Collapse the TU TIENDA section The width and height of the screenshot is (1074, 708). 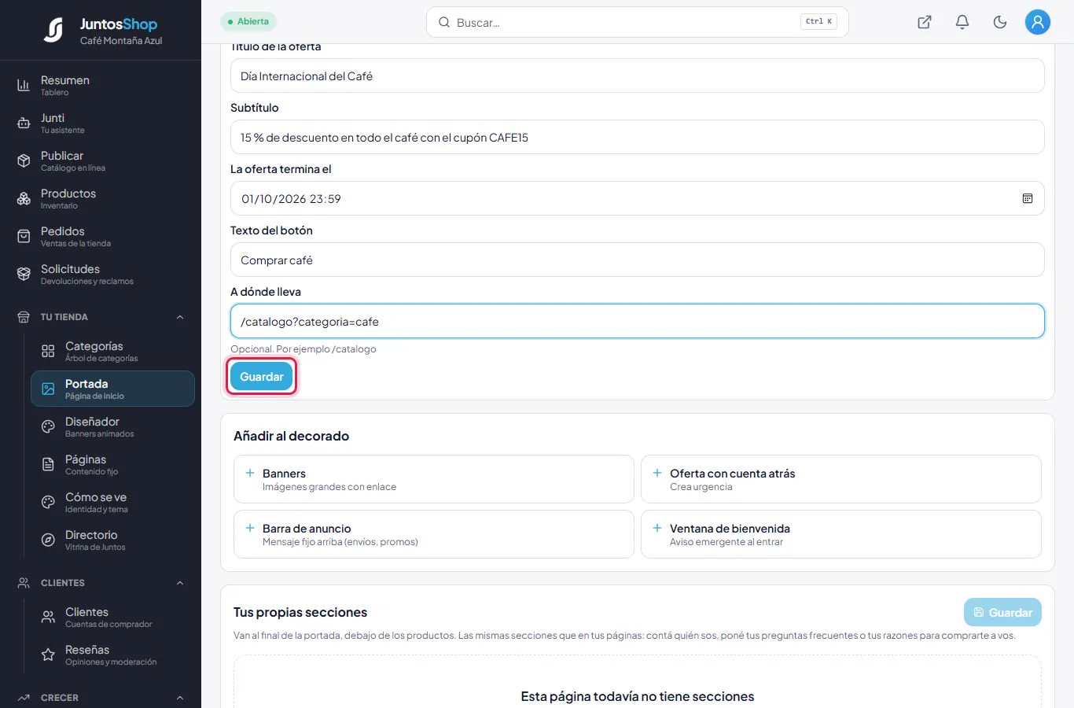coord(180,317)
